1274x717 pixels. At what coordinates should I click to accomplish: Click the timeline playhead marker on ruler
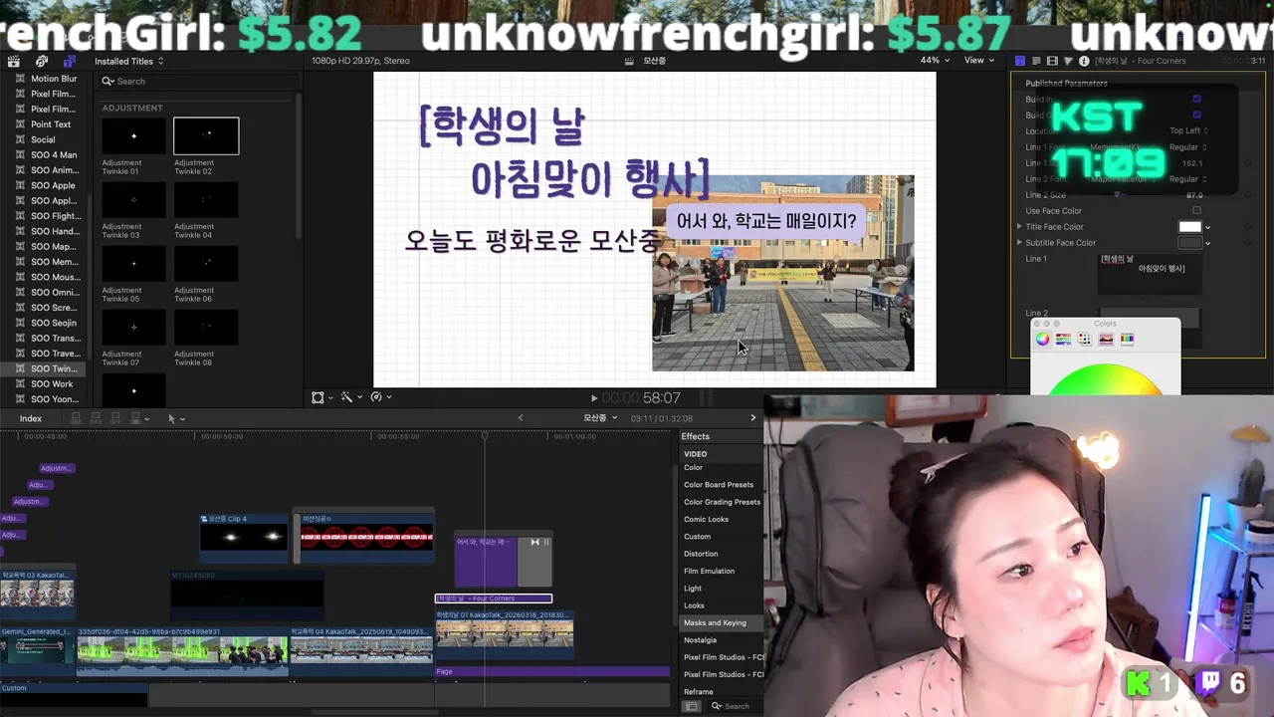point(485,436)
